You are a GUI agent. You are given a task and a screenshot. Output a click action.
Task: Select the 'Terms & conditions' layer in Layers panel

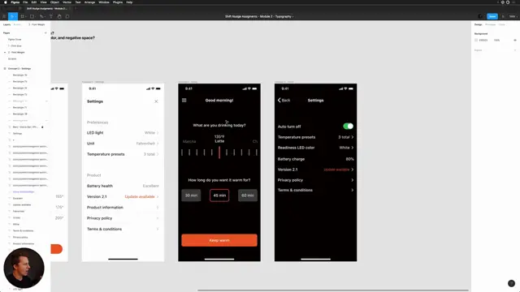pos(23,230)
